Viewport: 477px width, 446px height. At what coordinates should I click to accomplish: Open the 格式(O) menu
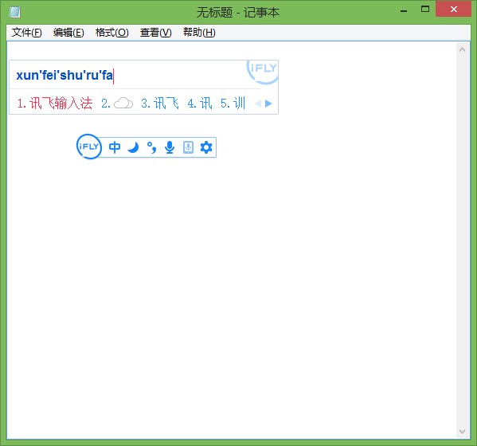click(x=112, y=32)
